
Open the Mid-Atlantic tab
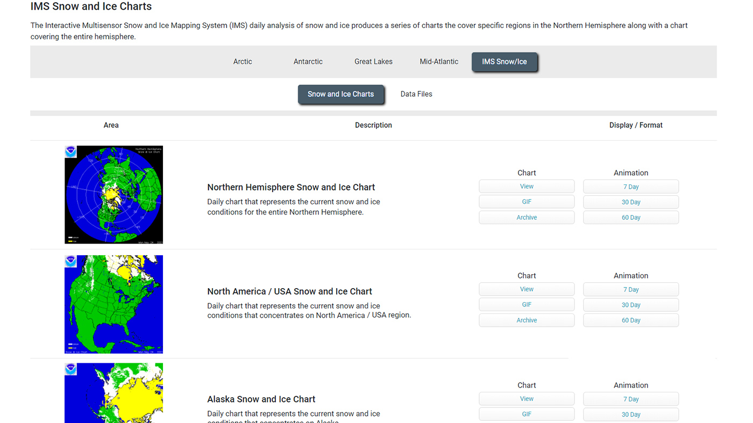[439, 62]
